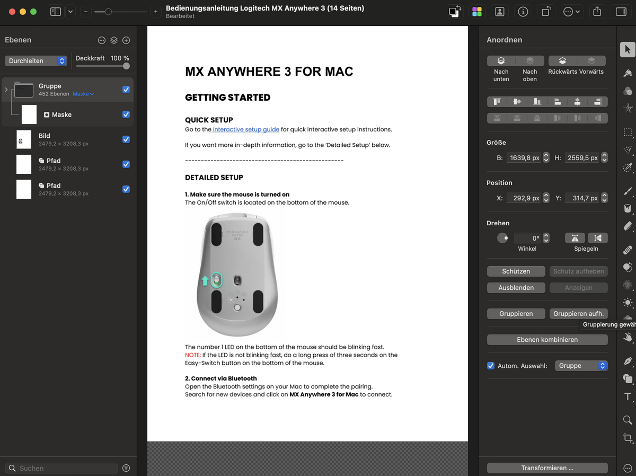The height and width of the screenshot is (476, 636).
Task: Uncheck Autom. Auswahl checkbox
Action: click(491, 366)
